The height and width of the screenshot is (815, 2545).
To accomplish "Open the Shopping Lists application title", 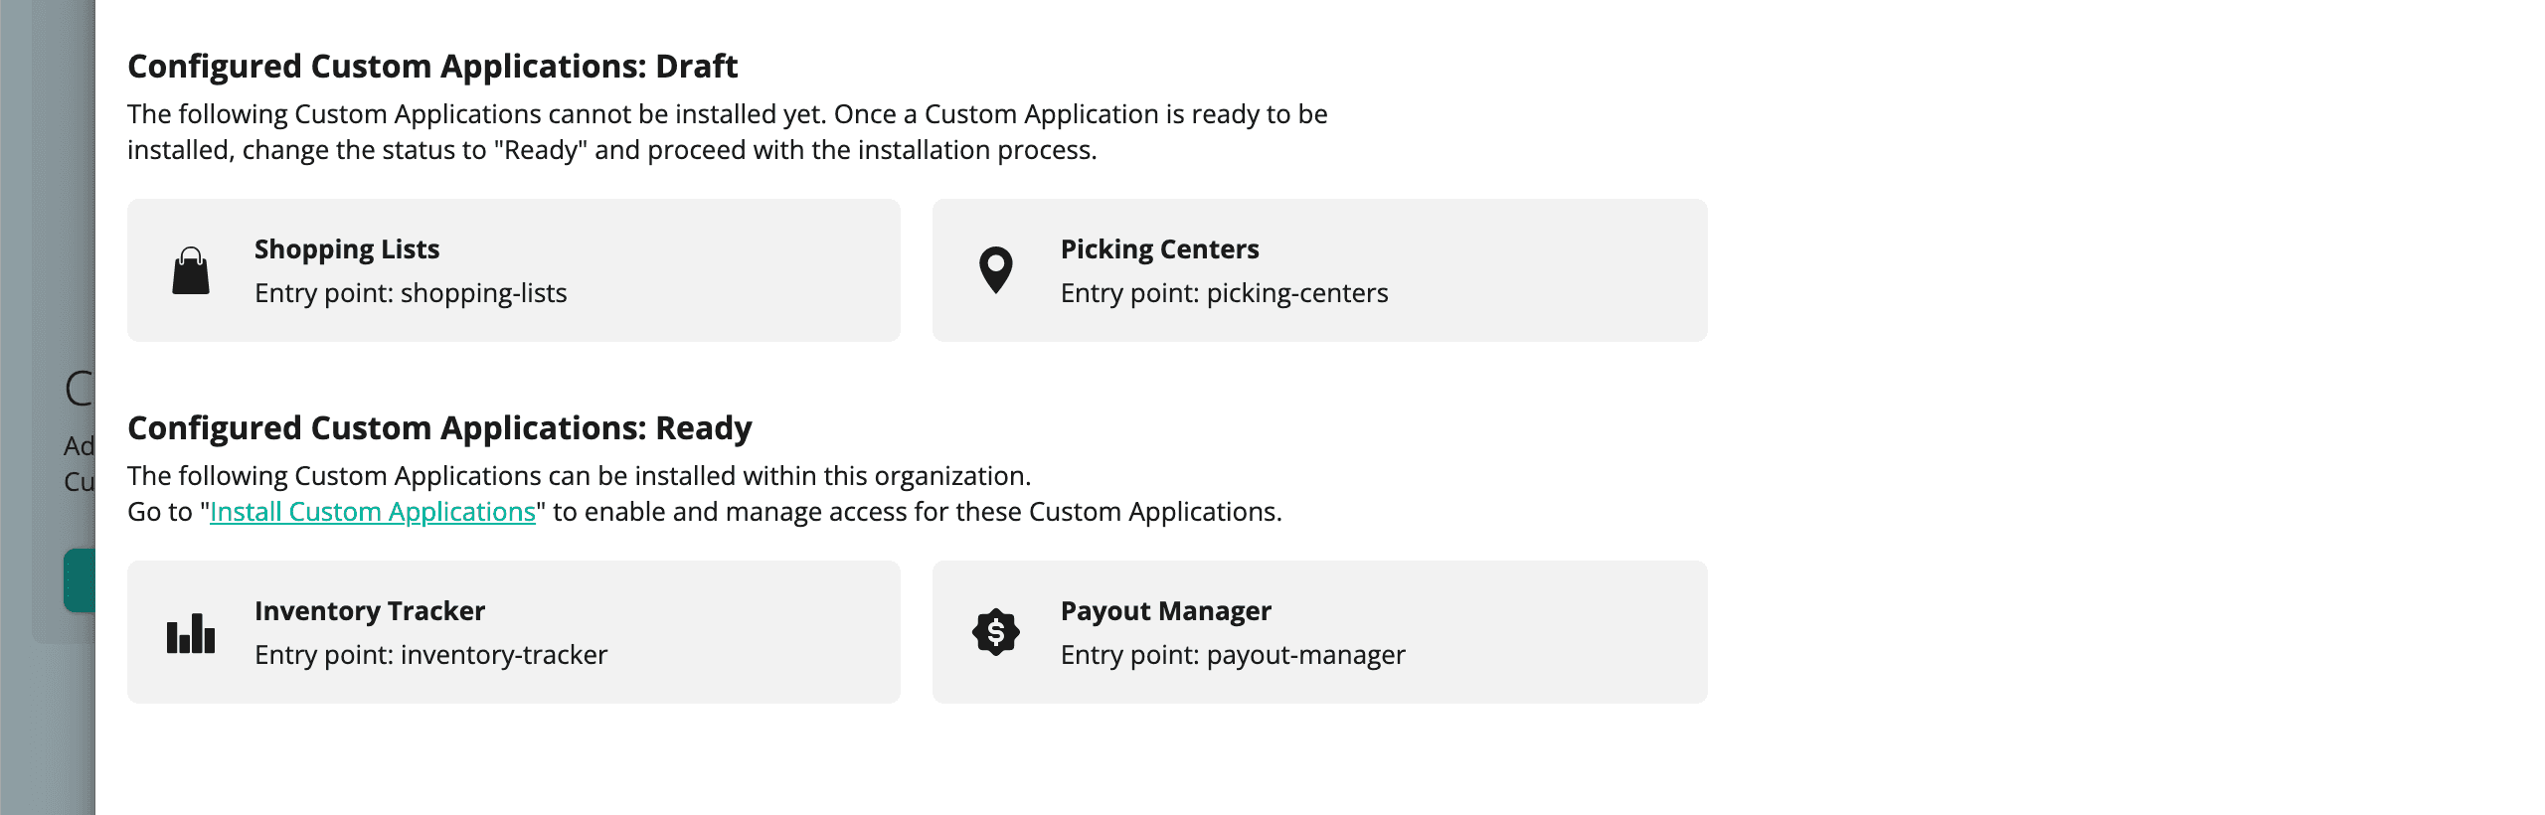I will pos(347,249).
